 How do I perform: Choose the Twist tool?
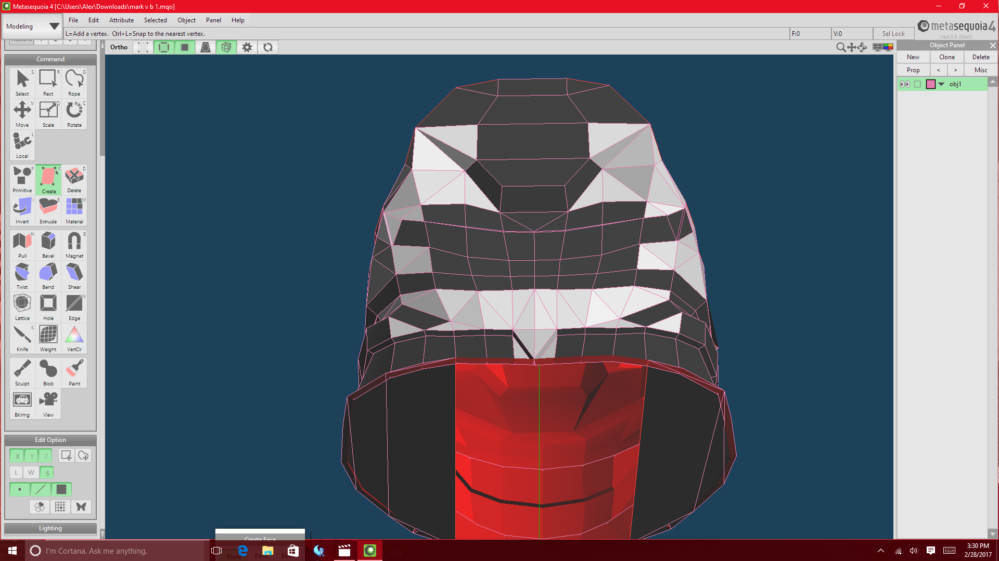point(22,276)
